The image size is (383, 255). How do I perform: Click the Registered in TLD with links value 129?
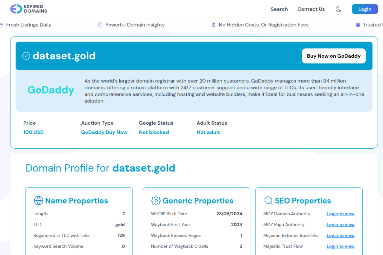point(121,236)
